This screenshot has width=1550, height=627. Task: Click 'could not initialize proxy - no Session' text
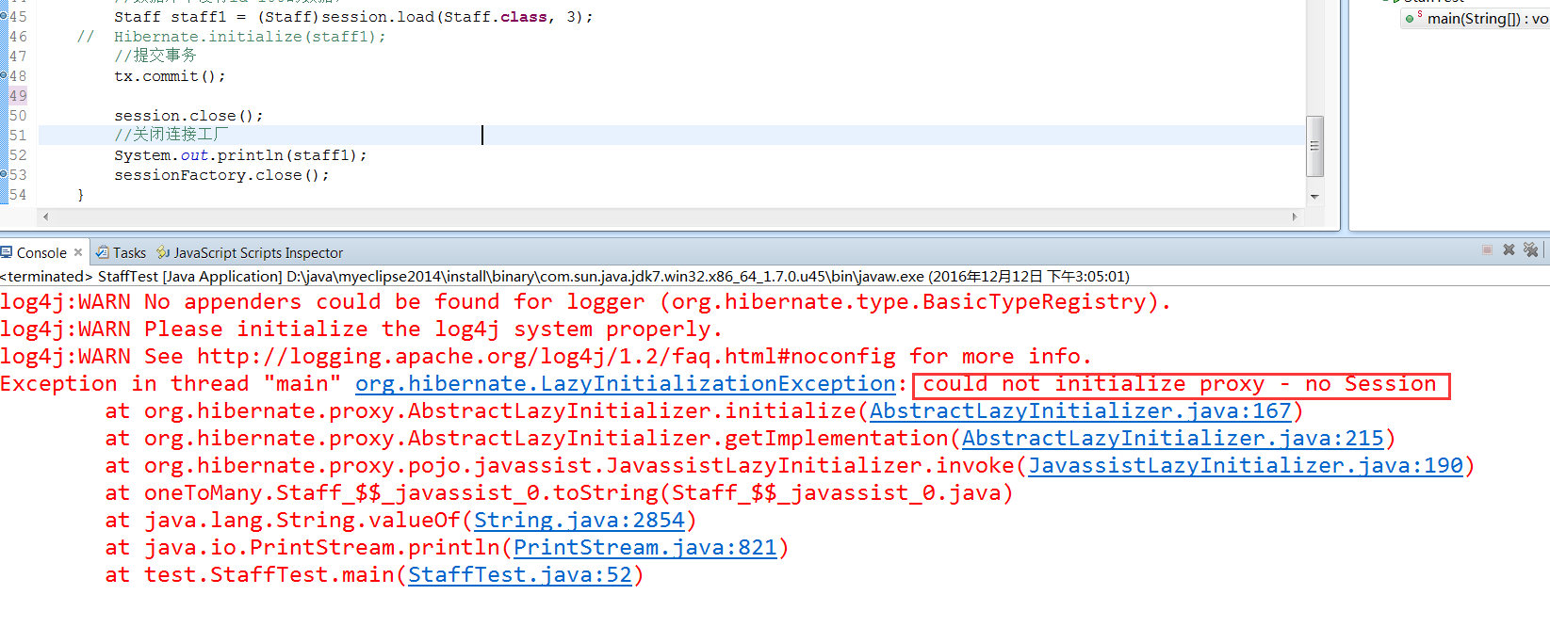pos(1180,384)
